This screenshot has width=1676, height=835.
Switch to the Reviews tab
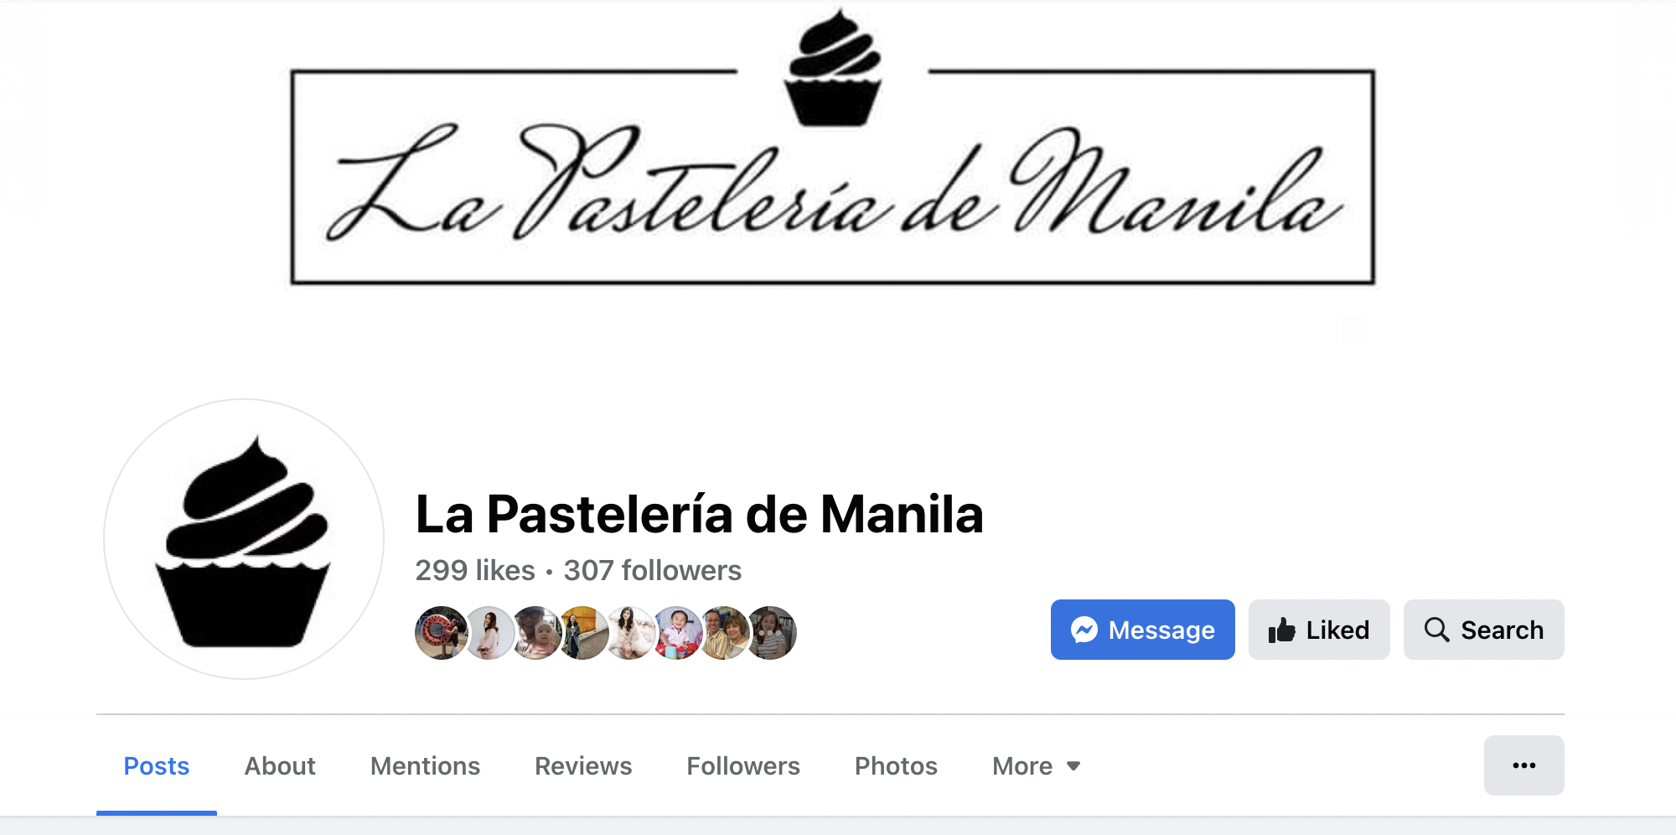click(x=583, y=766)
